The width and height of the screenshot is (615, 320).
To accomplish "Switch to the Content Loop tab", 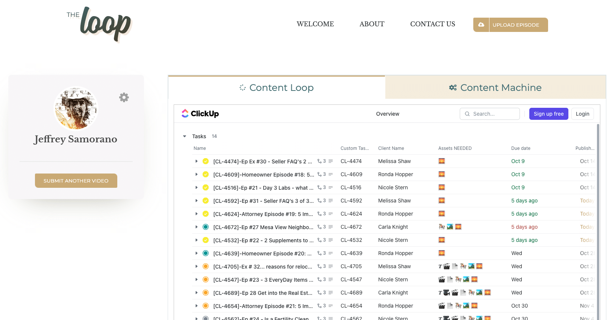I will click(277, 88).
